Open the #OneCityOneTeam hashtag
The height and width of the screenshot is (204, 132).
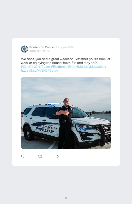click(x=35, y=67)
